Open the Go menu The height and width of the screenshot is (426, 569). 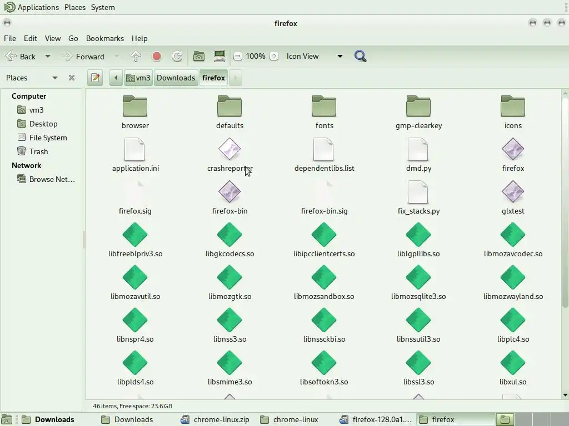(x=73, y=38)
